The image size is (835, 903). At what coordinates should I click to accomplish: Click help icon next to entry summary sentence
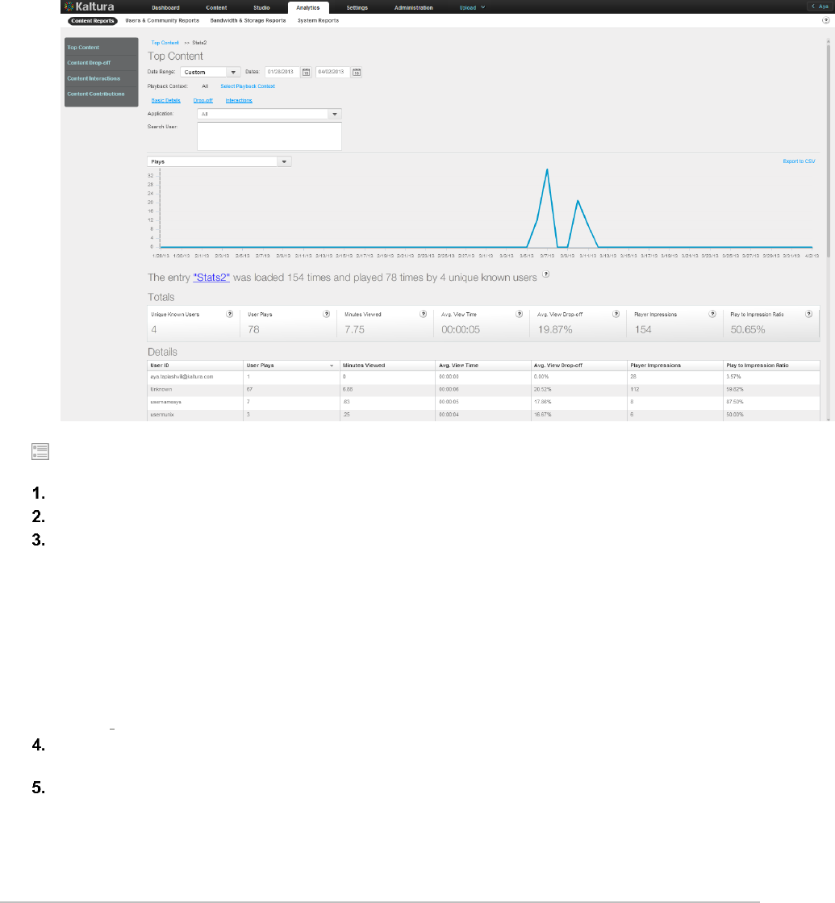pyautogui.click(x=546, y=274)
